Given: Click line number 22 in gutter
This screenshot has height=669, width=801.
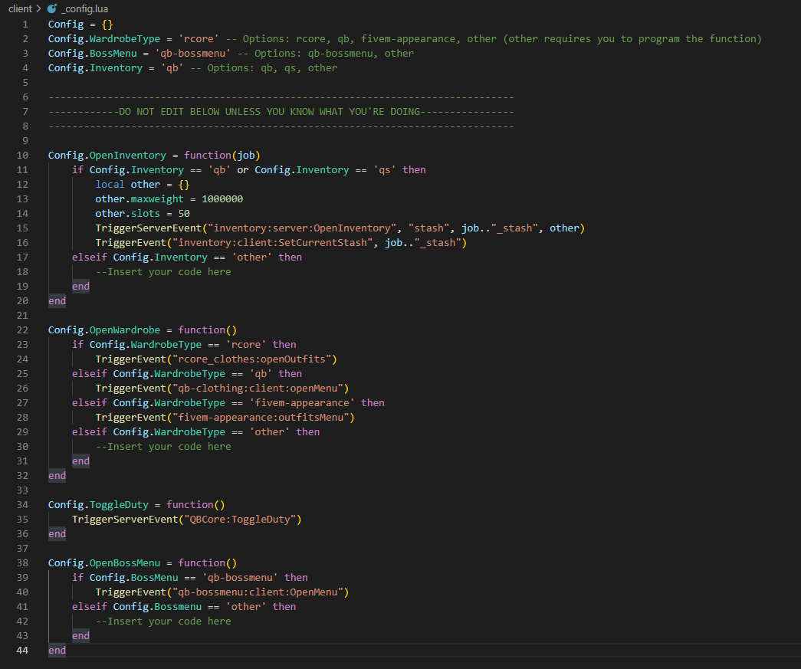Looking at the screenshot, I should 22,330.
